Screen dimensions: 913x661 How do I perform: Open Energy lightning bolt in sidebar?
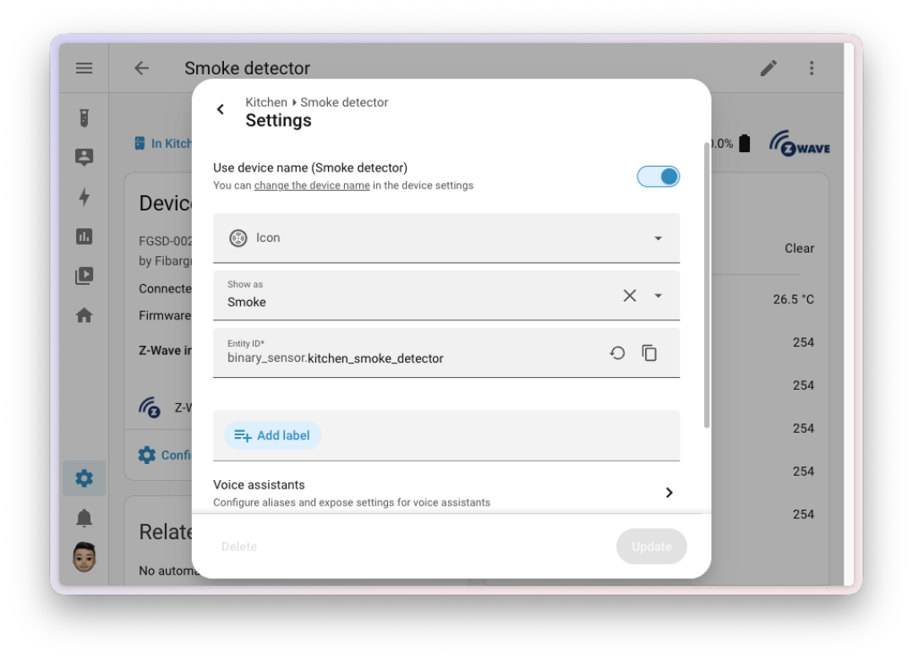84,197
